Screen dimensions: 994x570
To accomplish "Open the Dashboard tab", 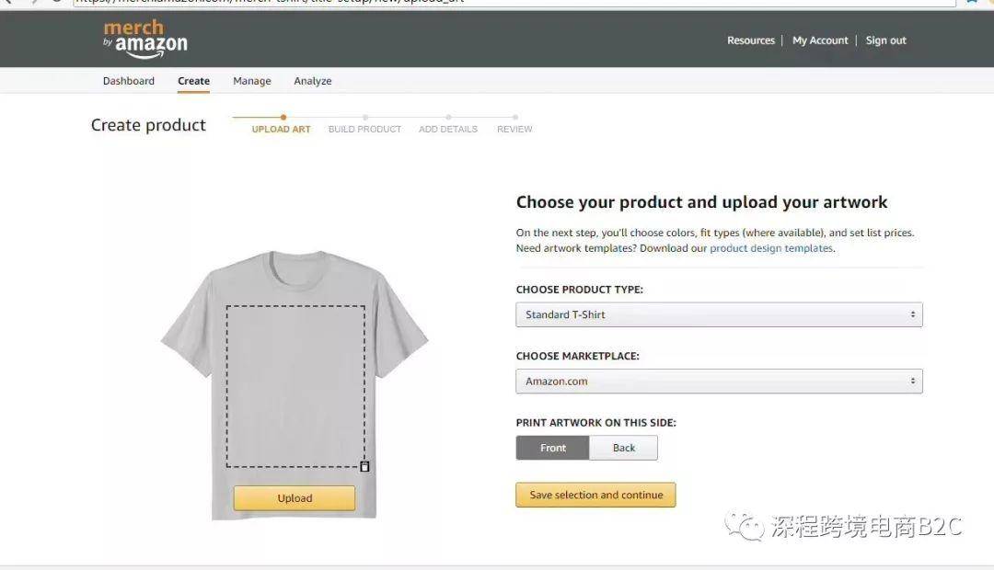I will pos(129,81).
